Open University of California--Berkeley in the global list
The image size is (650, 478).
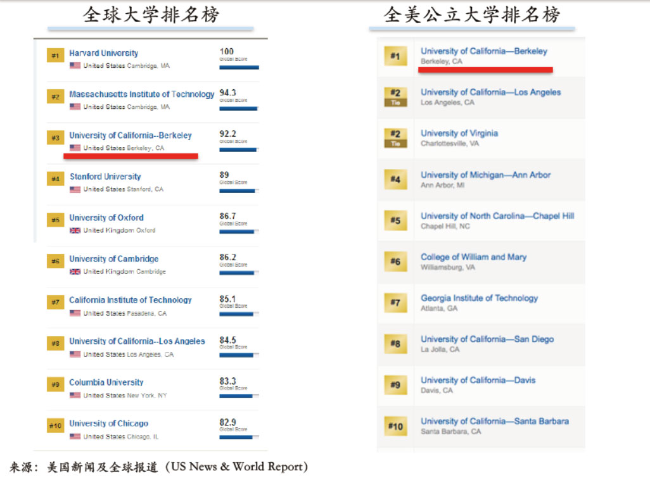pos(131,135)
